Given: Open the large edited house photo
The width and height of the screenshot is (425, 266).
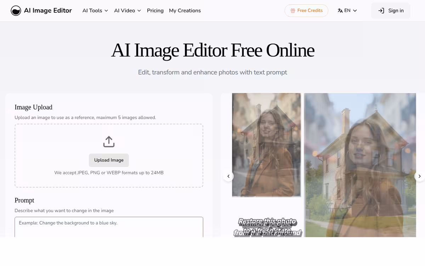Looking at the screenshot, I should tap(361, 165).
